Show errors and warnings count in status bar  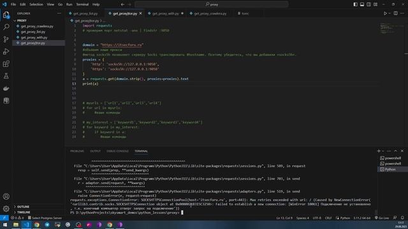(17, 218)
